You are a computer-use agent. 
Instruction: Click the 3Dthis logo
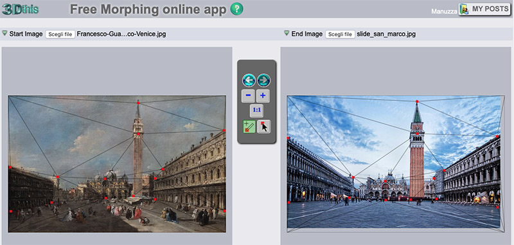(x=21, y=9)
